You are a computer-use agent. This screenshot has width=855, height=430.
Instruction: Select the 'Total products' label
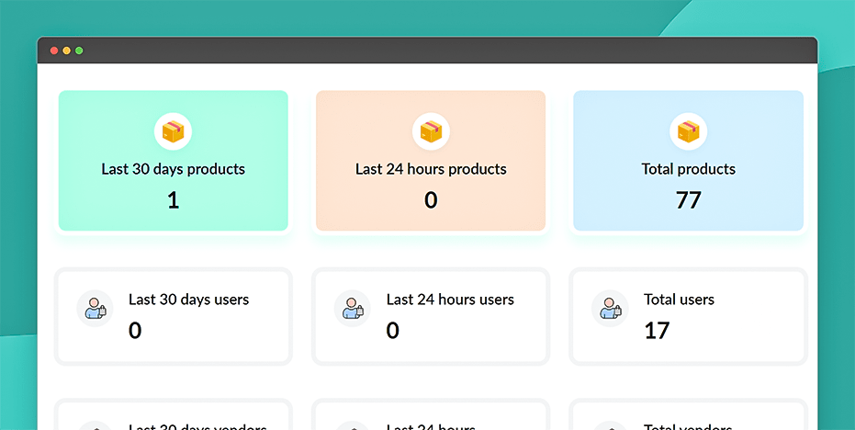(689, 169)
